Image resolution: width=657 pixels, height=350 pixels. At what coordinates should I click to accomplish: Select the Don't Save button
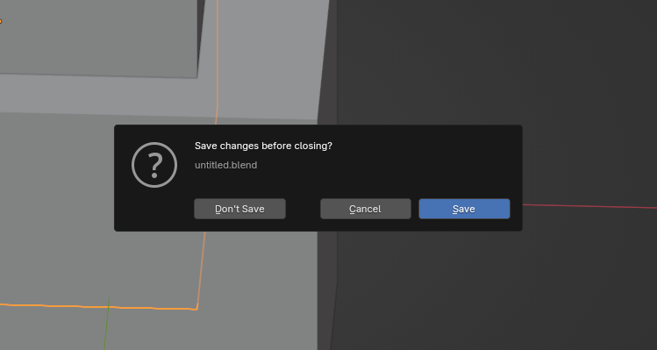239,209
